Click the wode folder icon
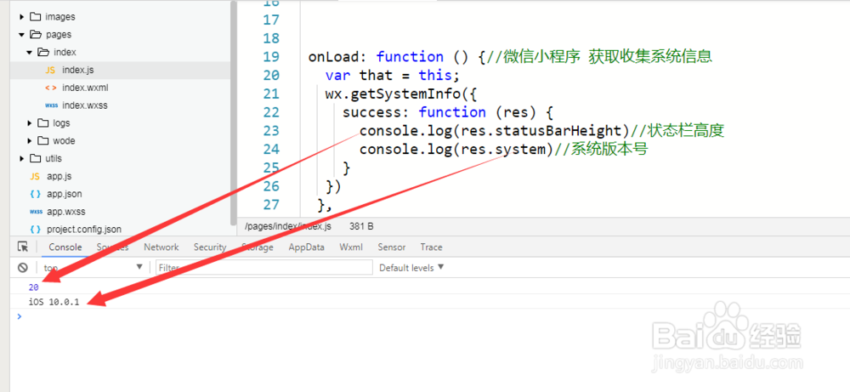Screen dimensions: 850x392 coord(42,141)
